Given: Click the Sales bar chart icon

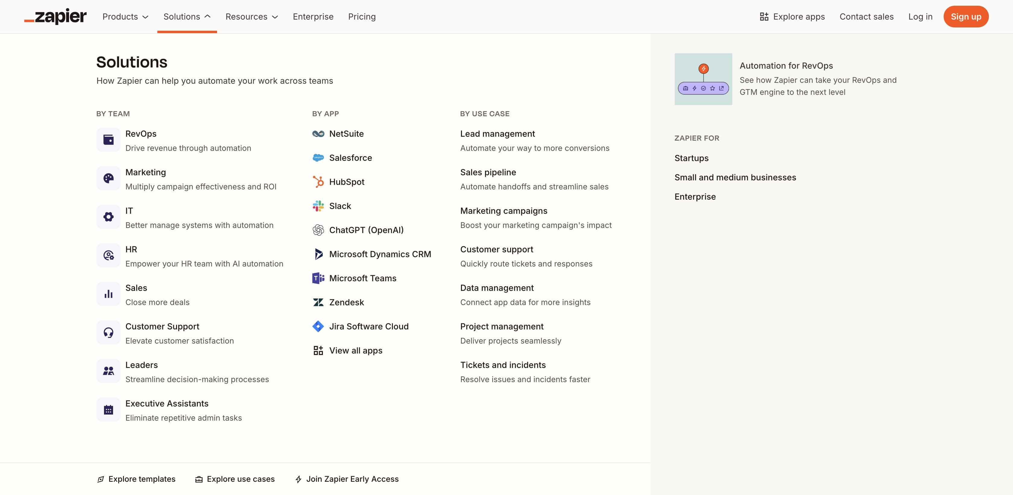Looking at the screenshot, I should click(109, 294).
